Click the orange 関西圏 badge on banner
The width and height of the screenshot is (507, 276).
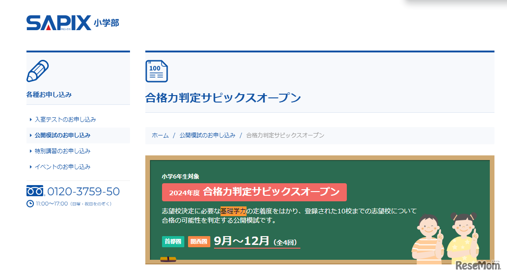tap(199, 242)
